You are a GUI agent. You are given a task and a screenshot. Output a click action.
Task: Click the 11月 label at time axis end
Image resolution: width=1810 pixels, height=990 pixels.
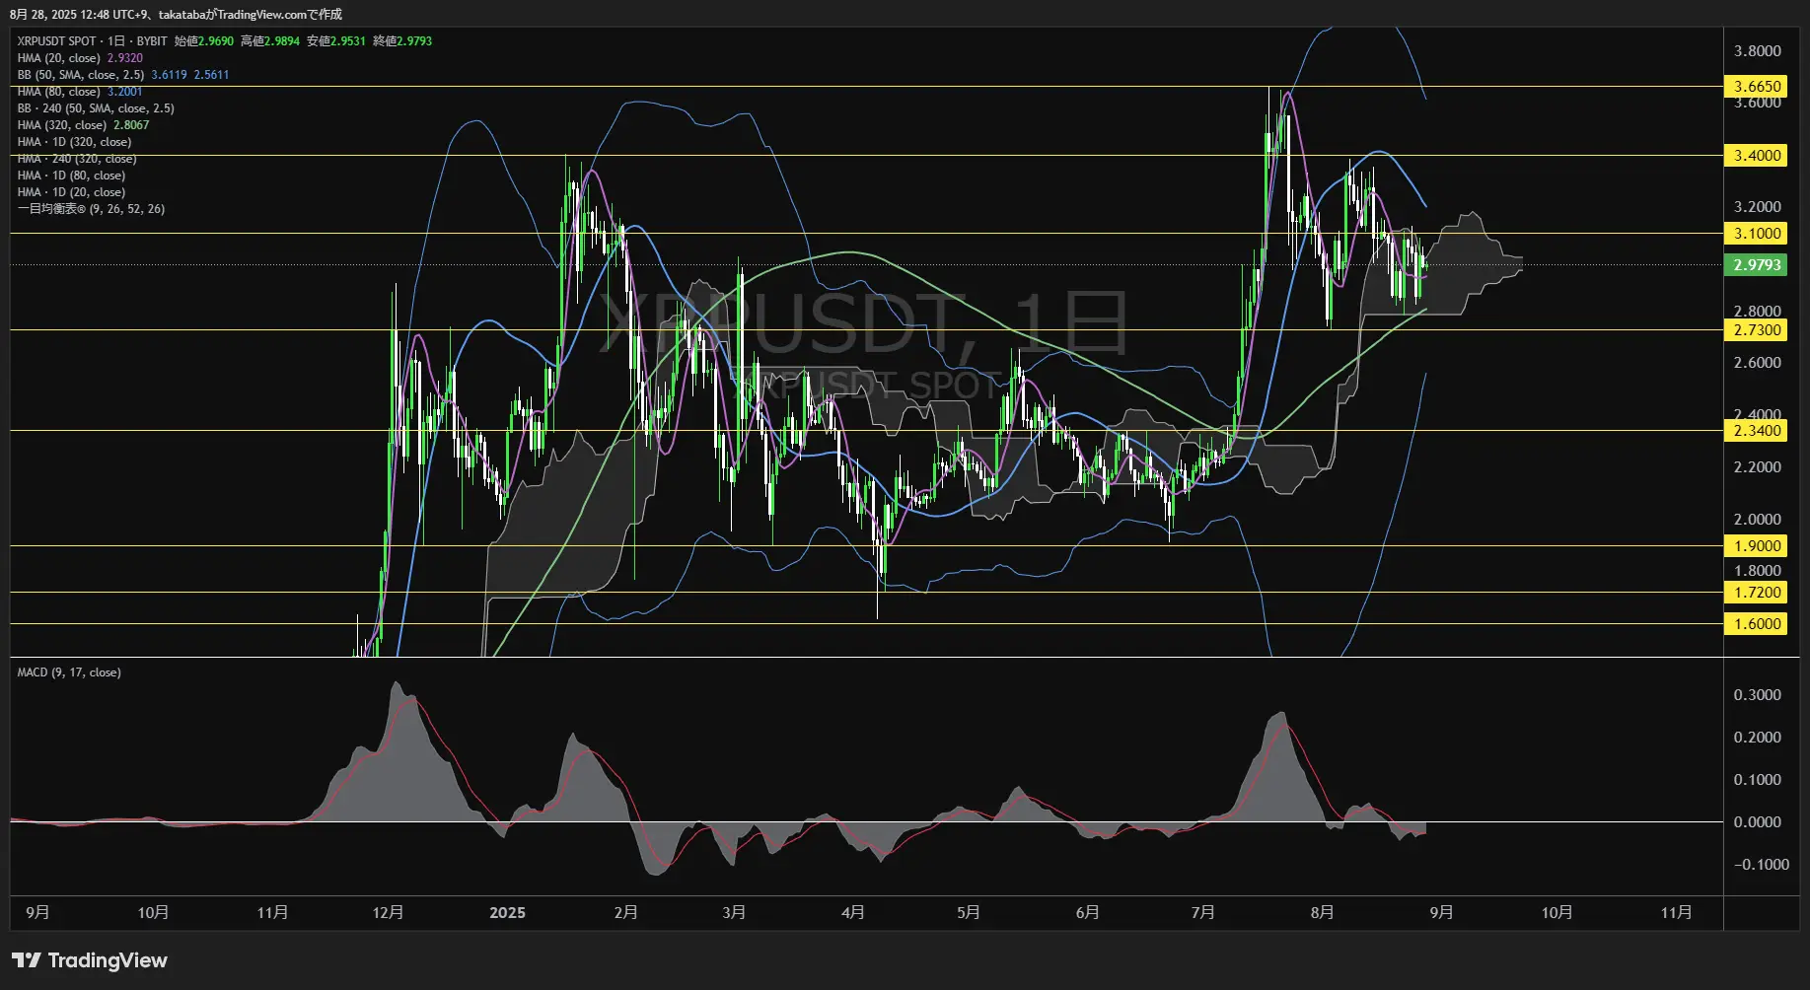click(1676, 912)
